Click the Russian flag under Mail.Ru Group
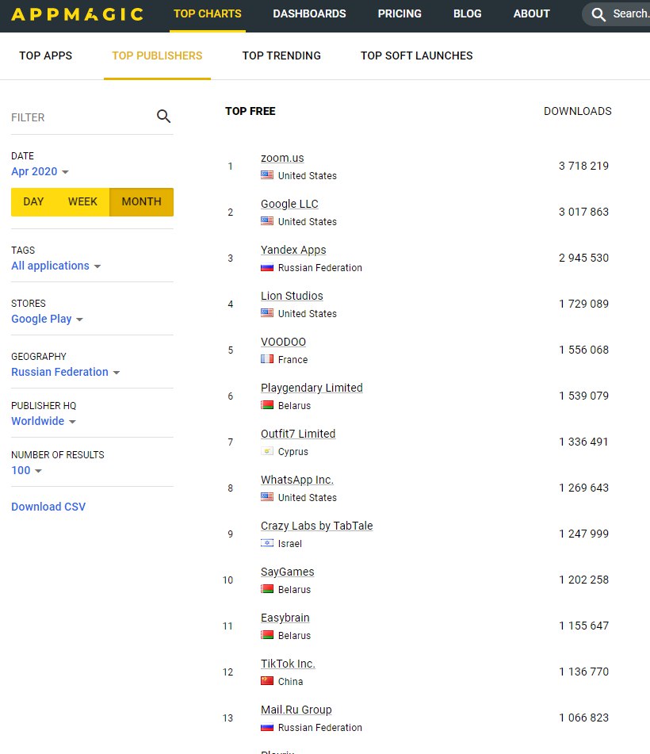 point(267,727)
